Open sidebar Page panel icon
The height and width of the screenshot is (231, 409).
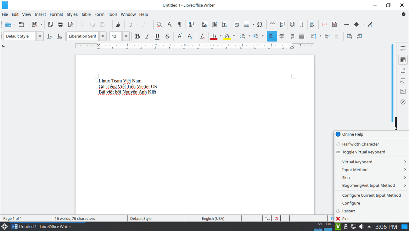tap(403, 70)
